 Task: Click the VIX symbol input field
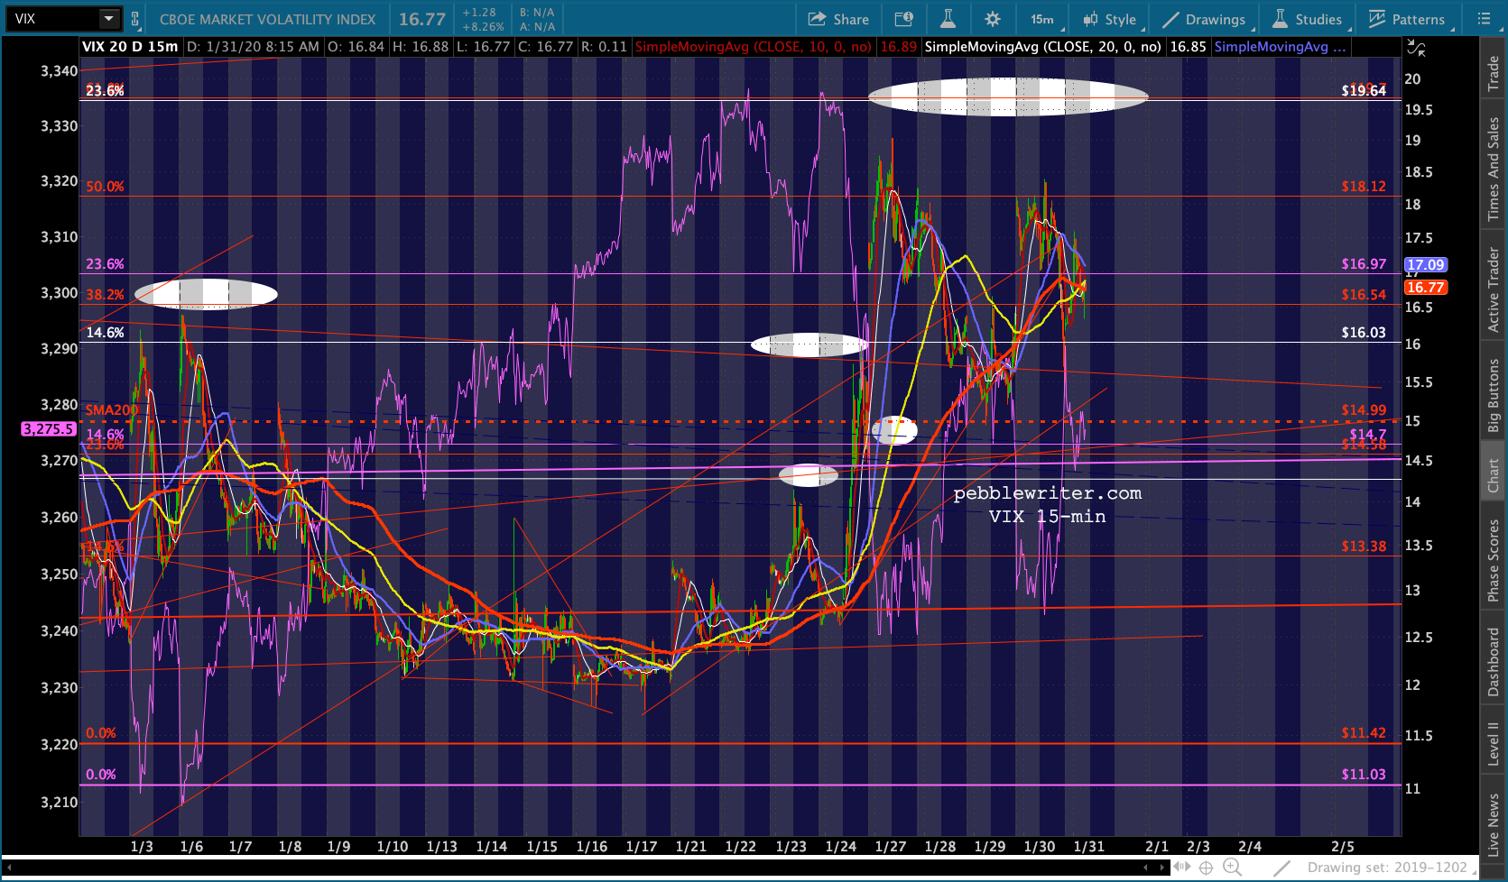click(x=54, y=19)
